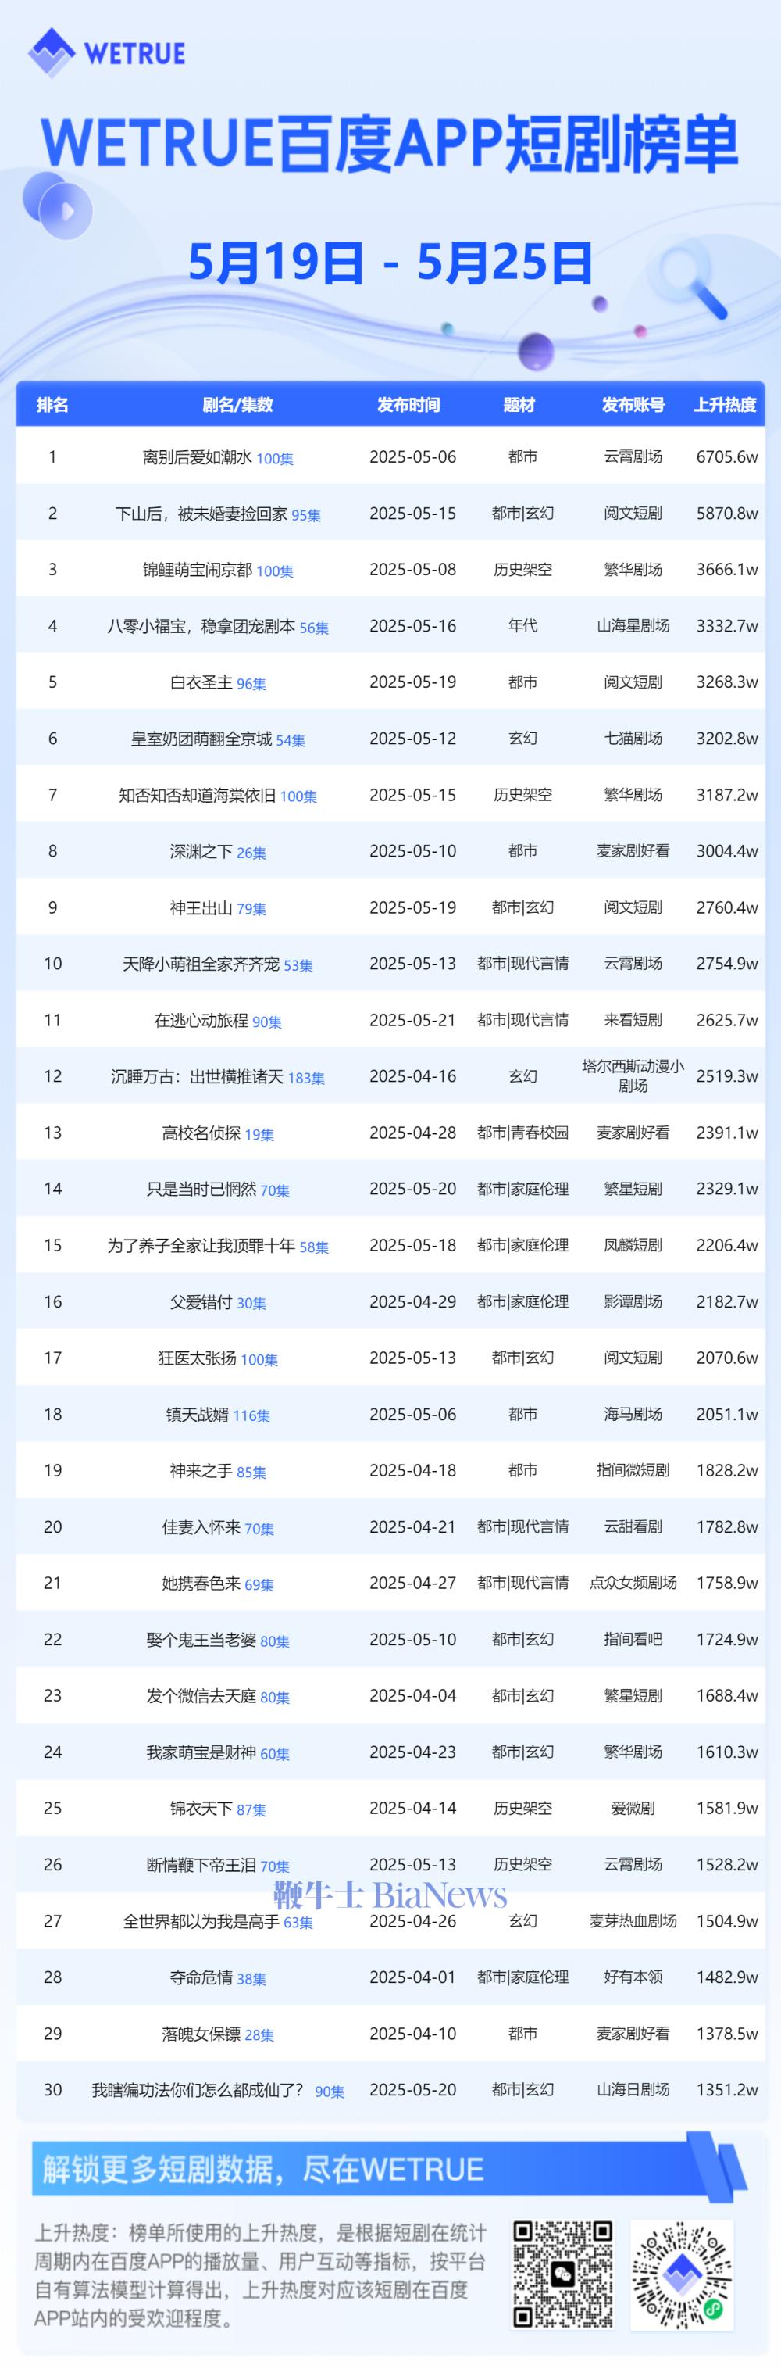The width and height of the screenshot is (781, 2369).
Task: Click the account 海马剧场
Action: 633,1415
